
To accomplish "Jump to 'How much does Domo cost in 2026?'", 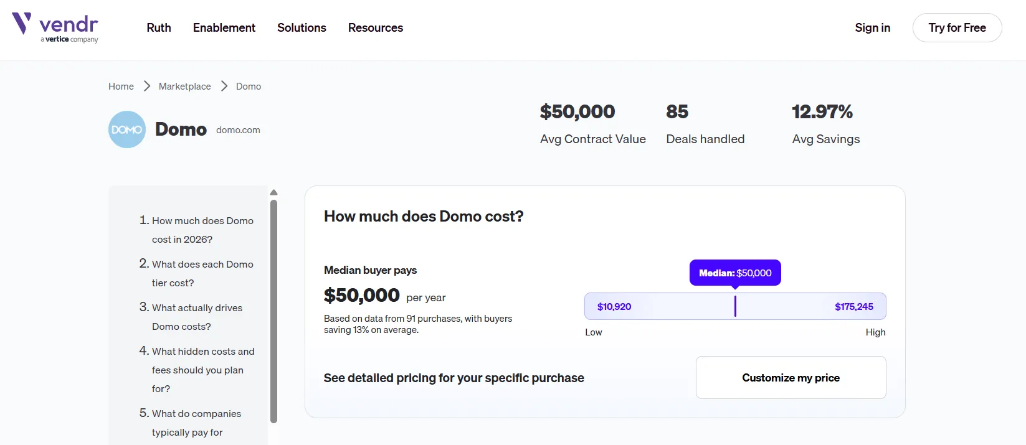I will pyautogui.click(x=202, y=230).
